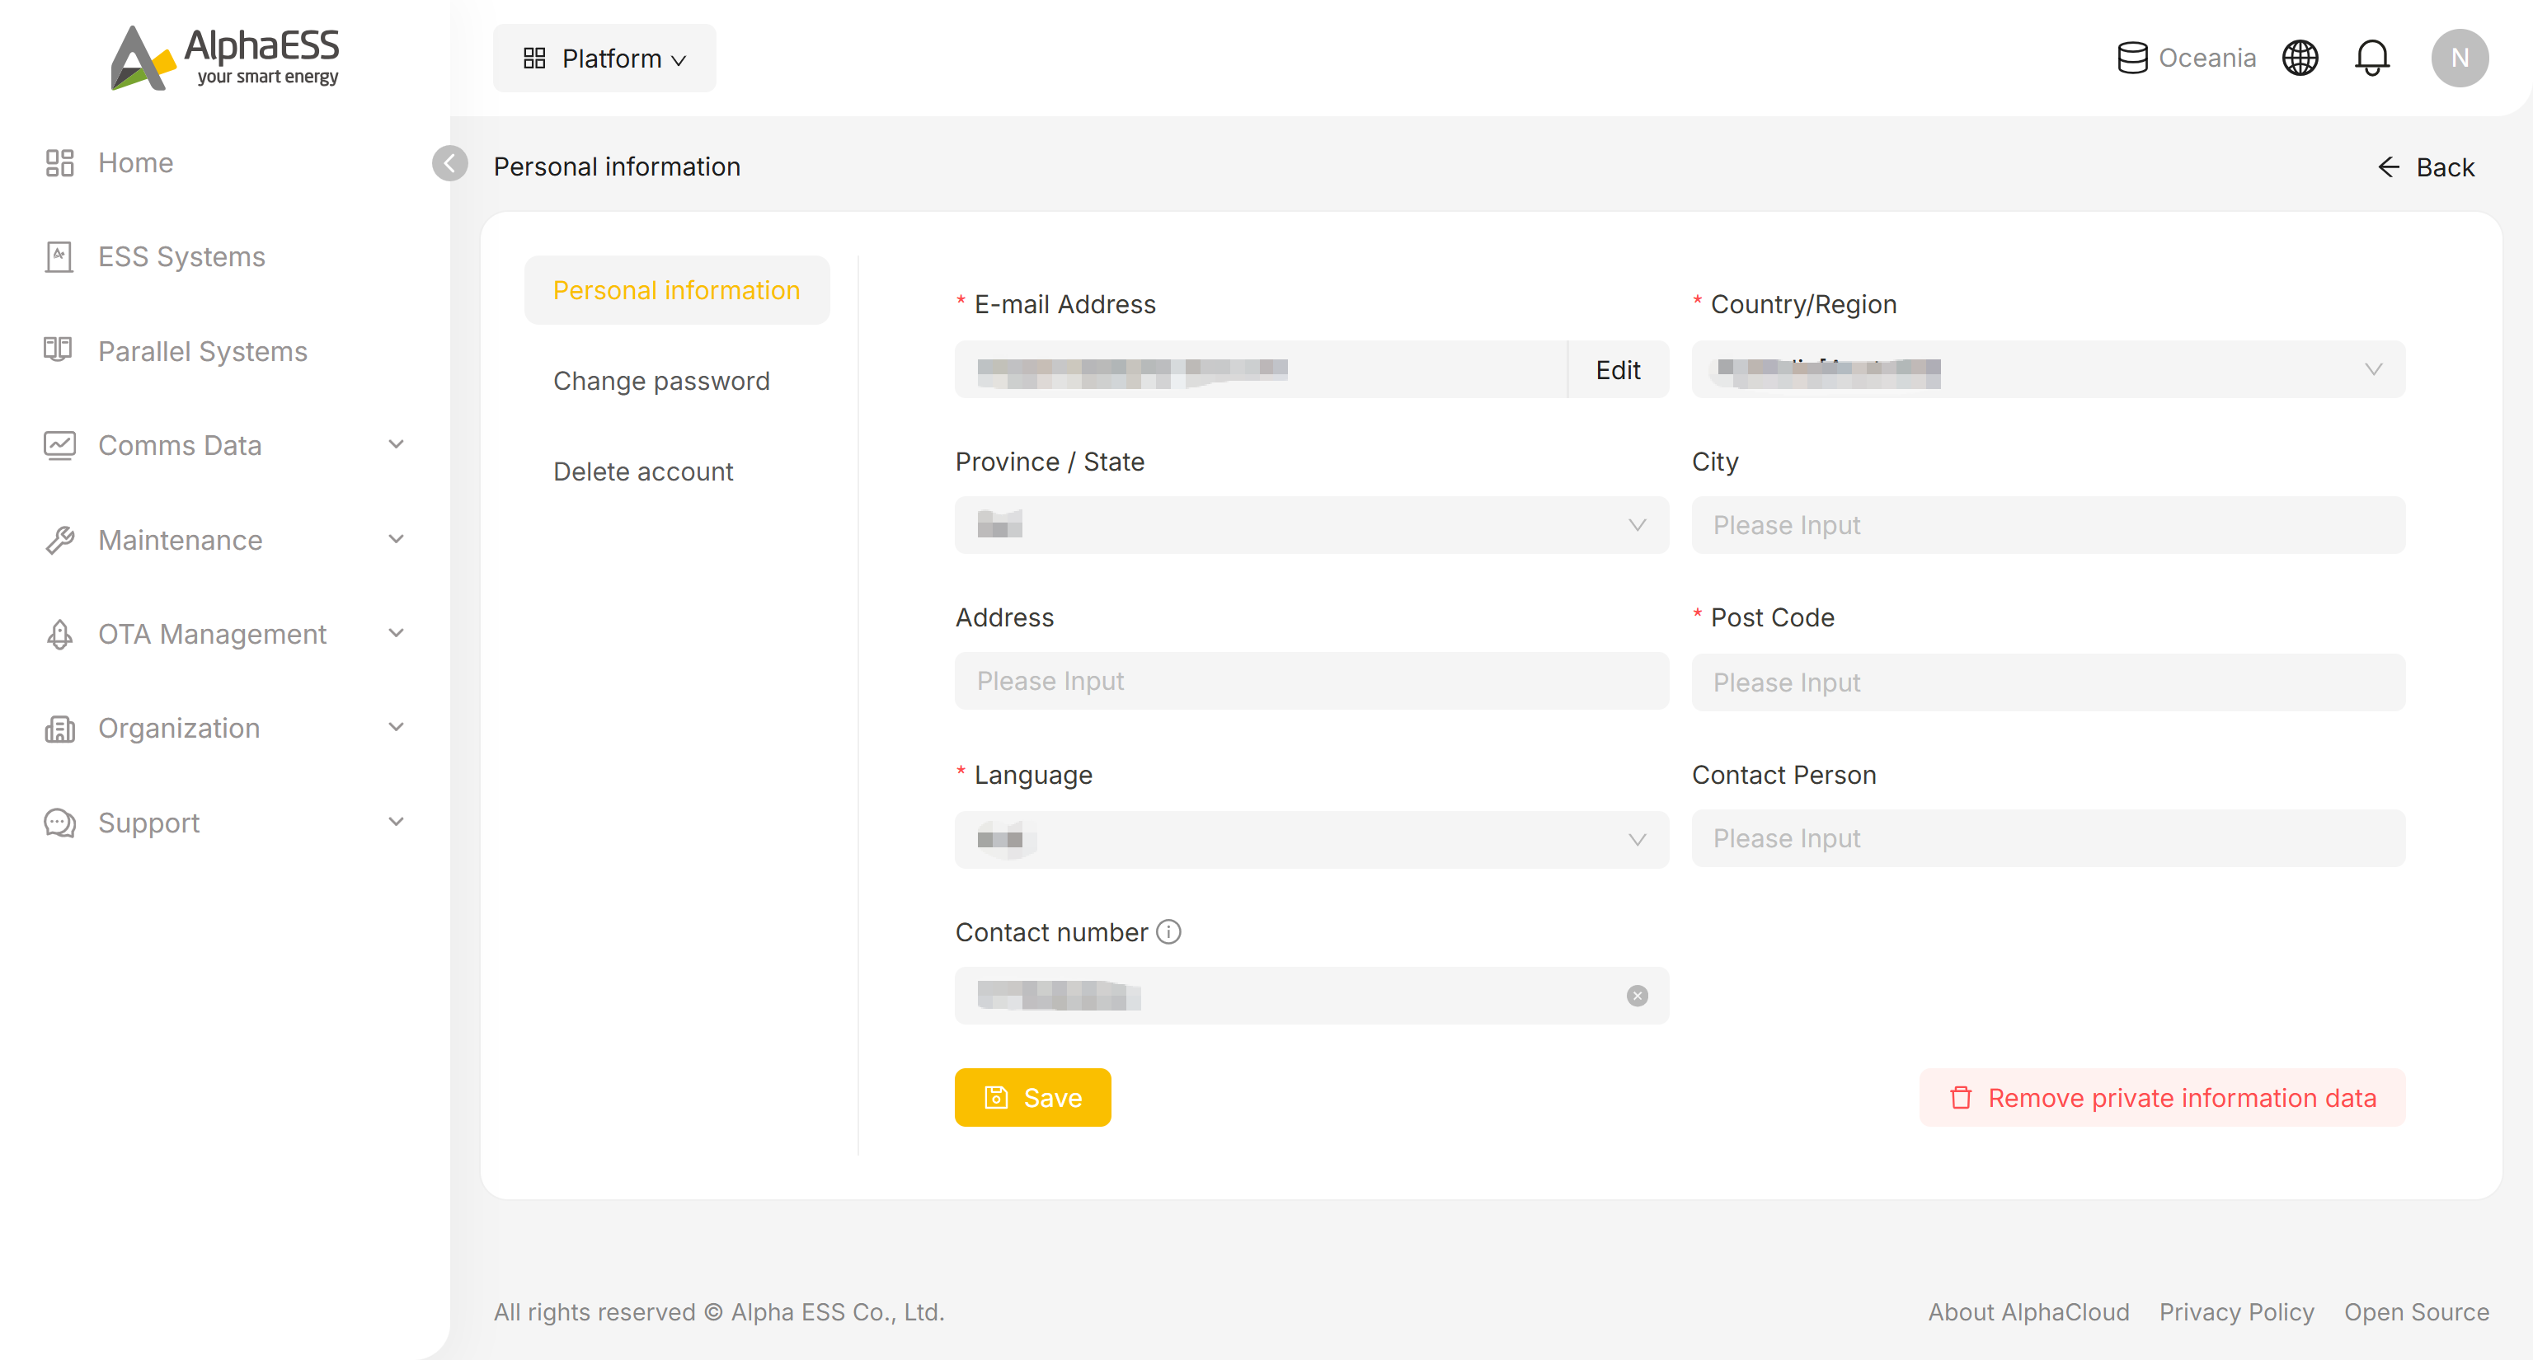Open language globe icon

click(2299, 58)
